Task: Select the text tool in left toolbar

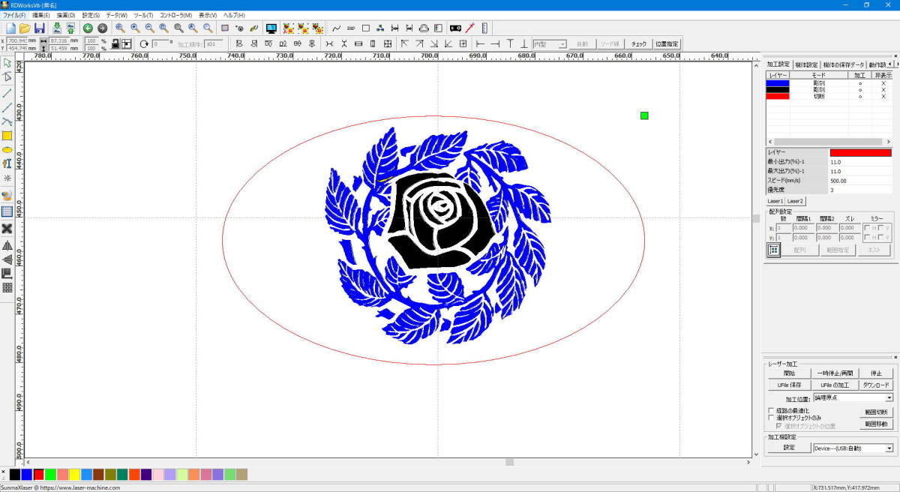Action: click(x=7, y=163)
